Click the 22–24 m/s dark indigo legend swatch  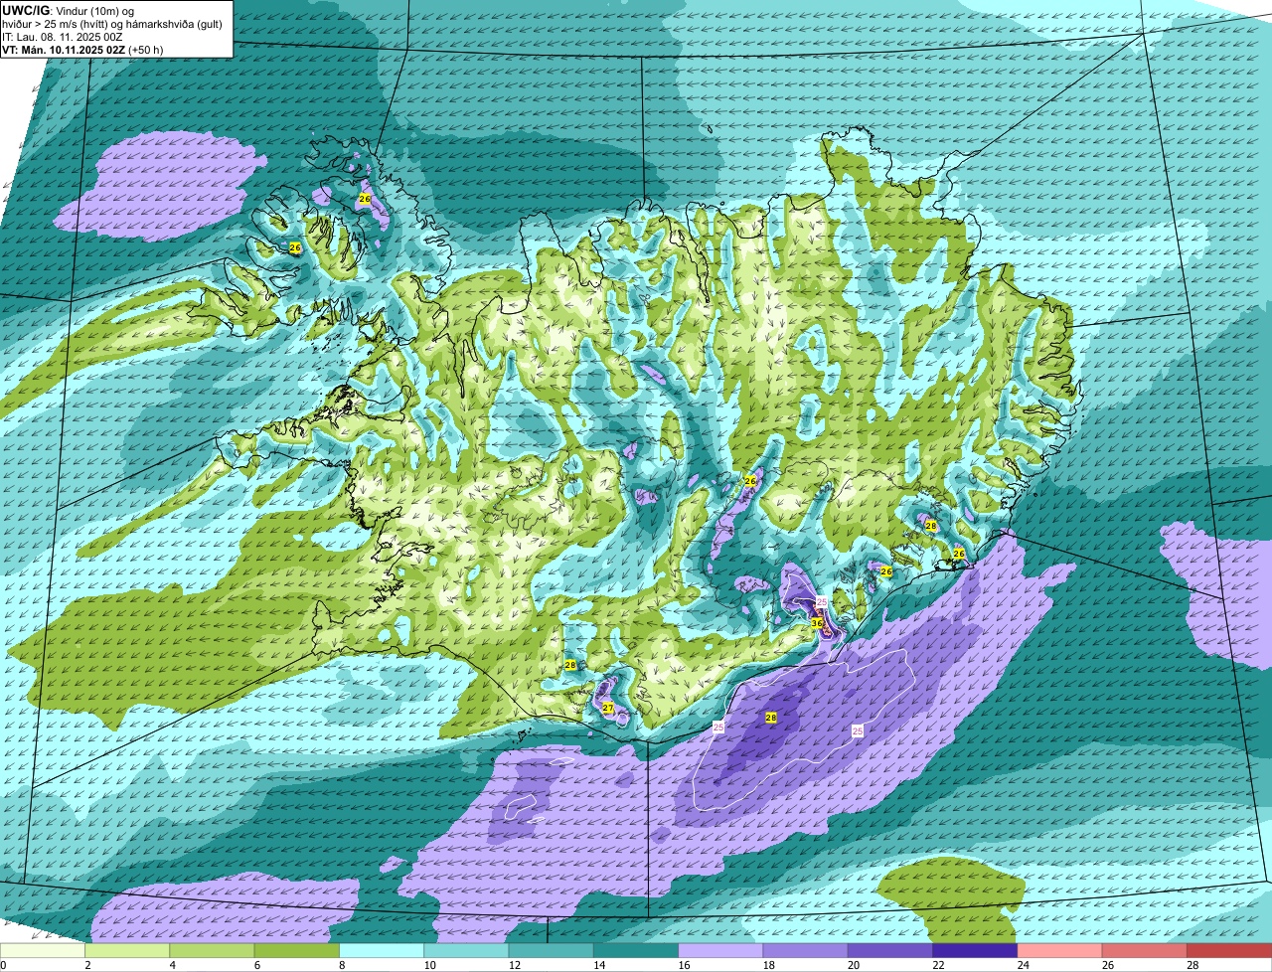click(x=976, y=951)
